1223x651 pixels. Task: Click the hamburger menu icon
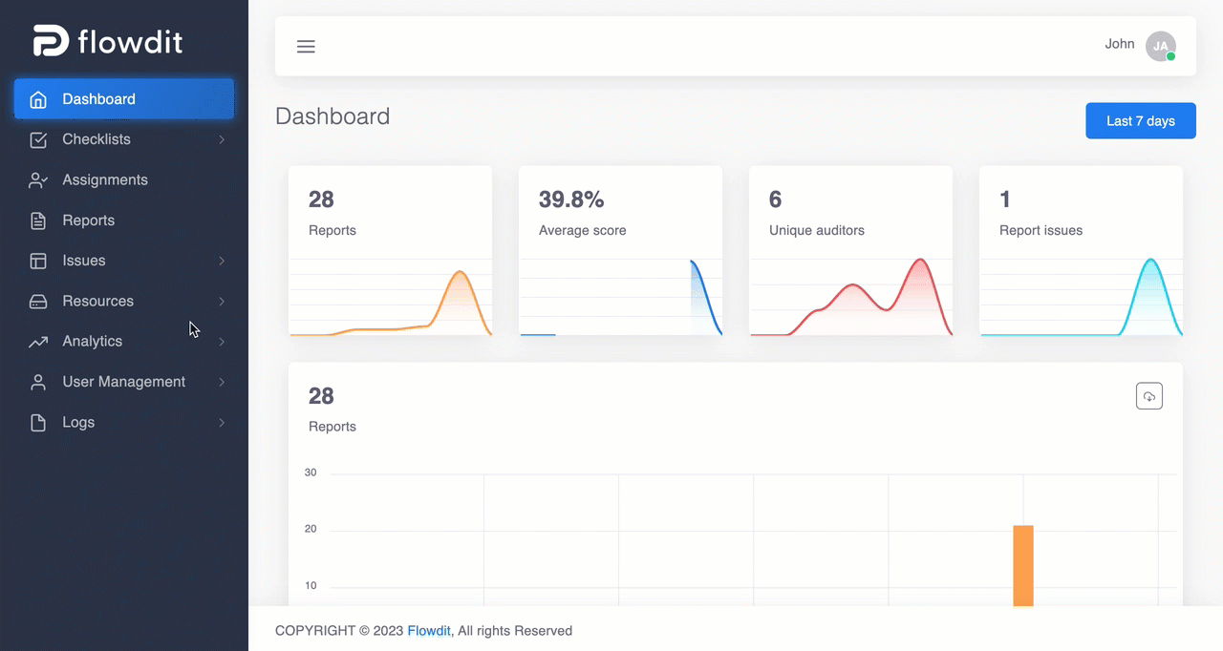tap(306, 46)
